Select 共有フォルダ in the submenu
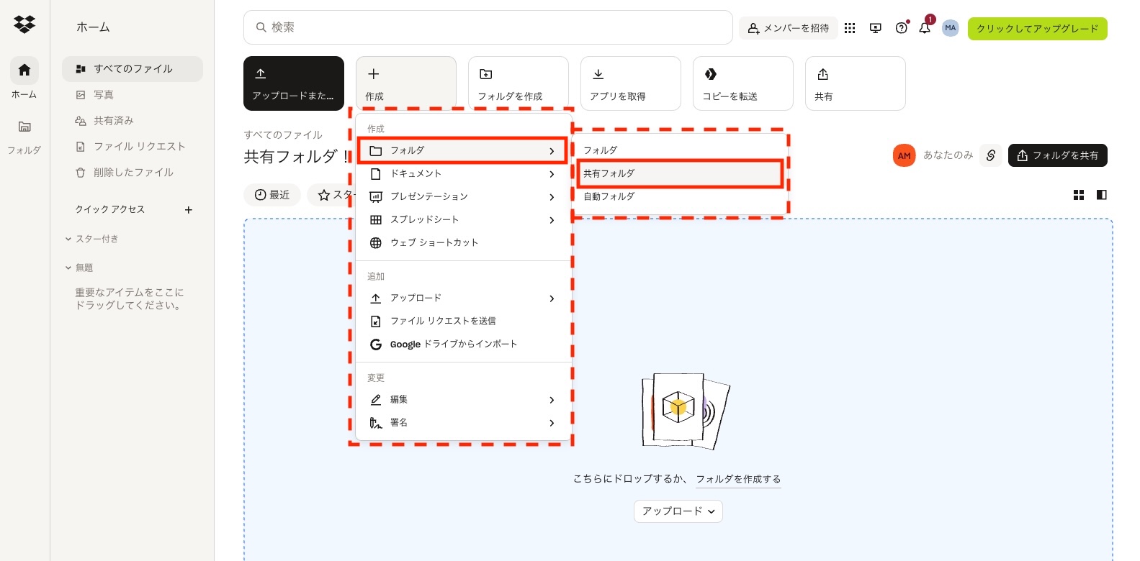 680,173
